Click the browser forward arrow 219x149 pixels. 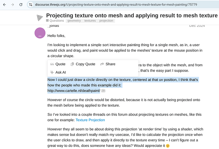[x=12, y=5]
